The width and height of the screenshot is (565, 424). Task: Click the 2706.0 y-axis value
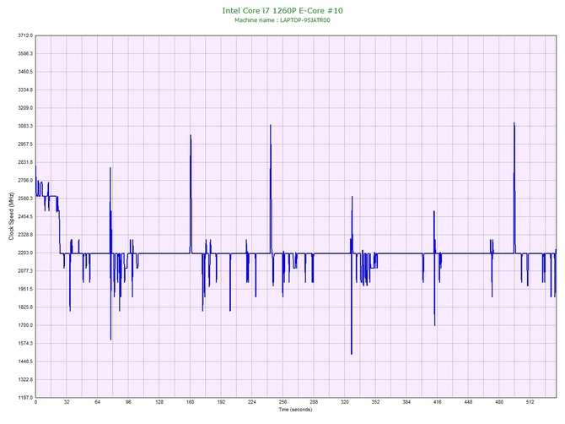[x=25, y=181]
